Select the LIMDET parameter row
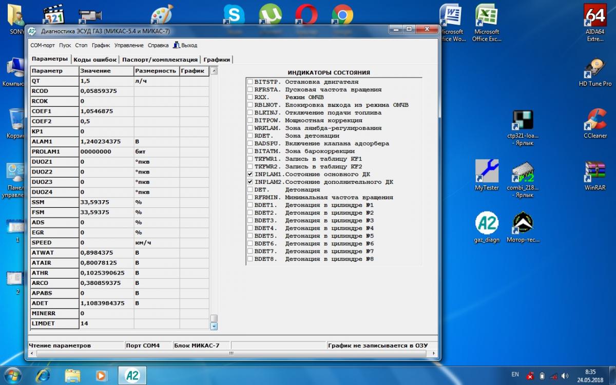 tap(120, 324)
